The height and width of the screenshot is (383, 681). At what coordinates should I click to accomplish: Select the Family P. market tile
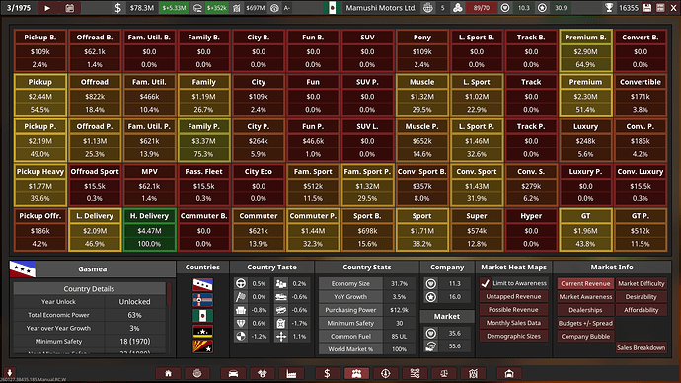pyautogui.click(x=203, y=140)
